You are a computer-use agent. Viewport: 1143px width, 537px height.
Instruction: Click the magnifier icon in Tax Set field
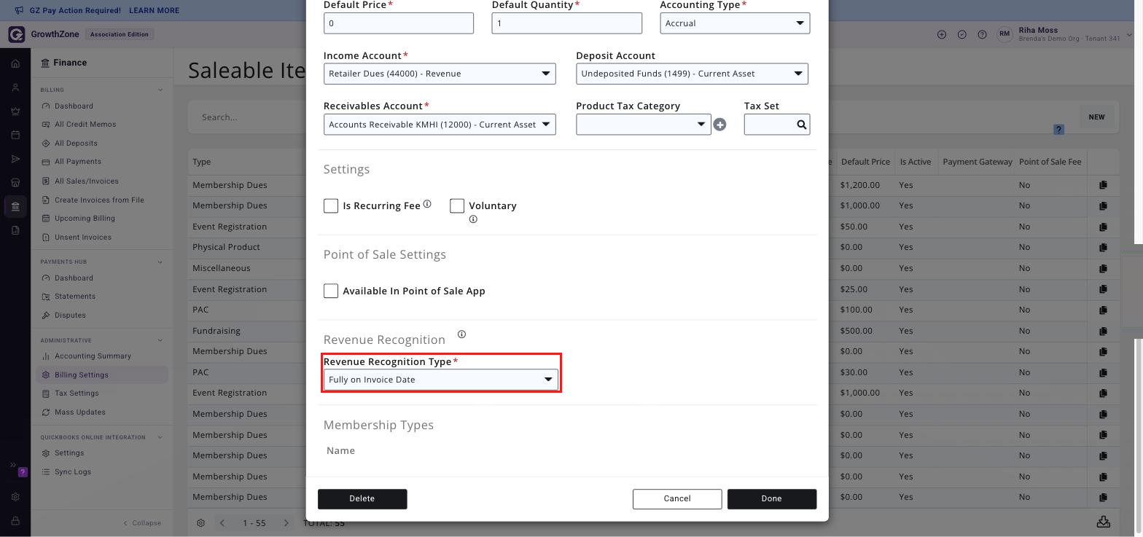point(801,125)
